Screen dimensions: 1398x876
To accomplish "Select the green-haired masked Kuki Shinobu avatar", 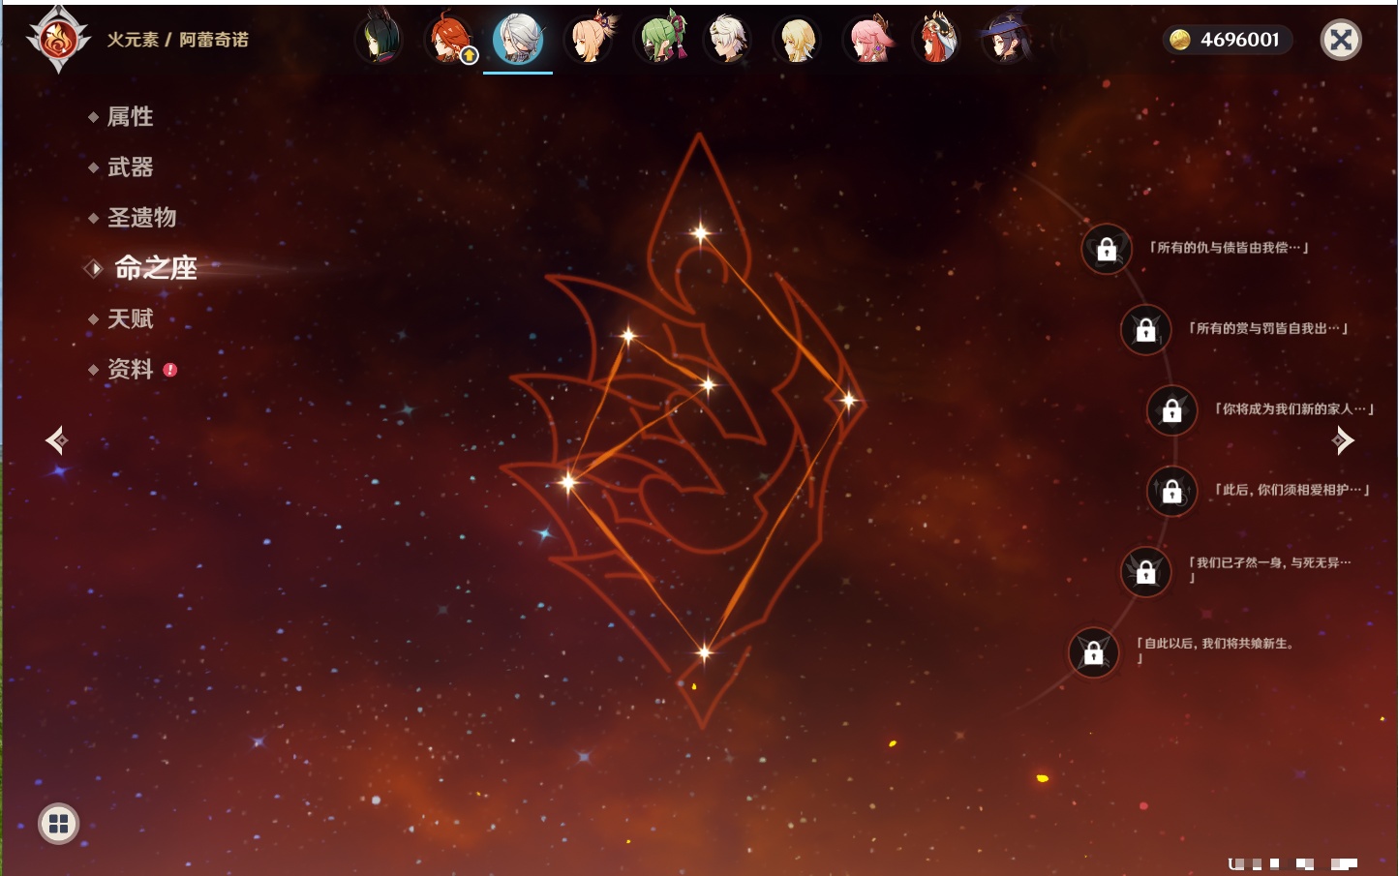I will tap(660, 40).
